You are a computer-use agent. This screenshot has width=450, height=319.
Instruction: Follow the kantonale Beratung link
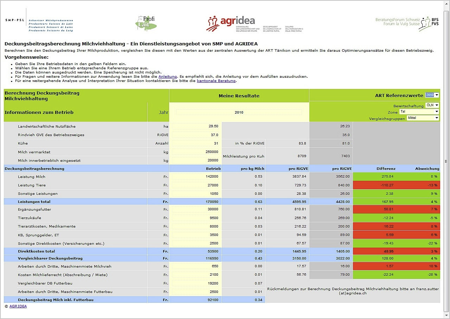point(216,81)
